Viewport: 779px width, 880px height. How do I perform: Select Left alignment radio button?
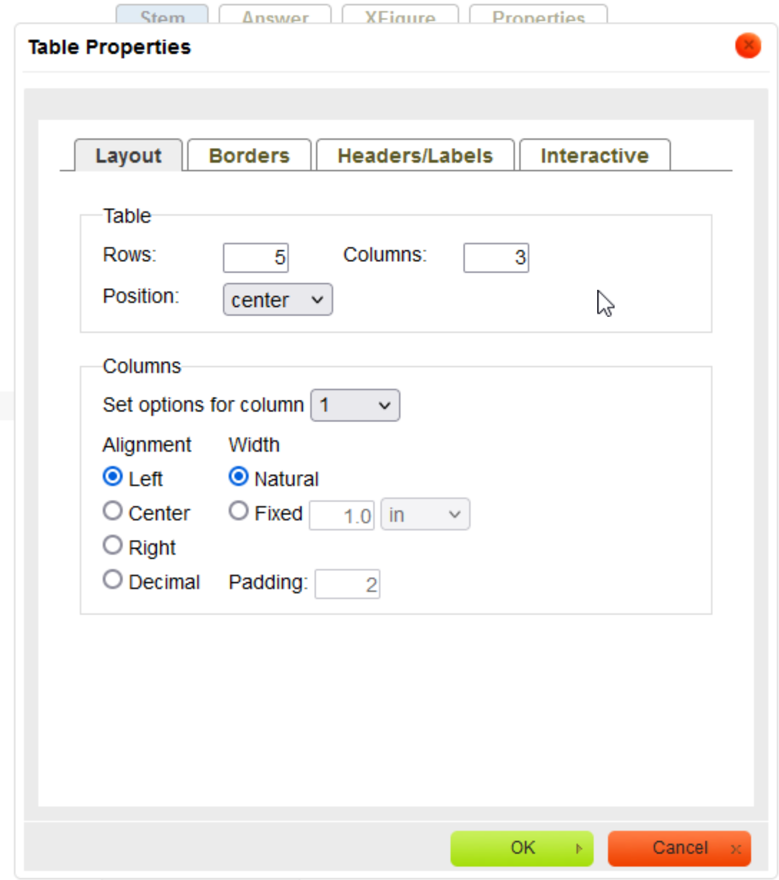113,477
